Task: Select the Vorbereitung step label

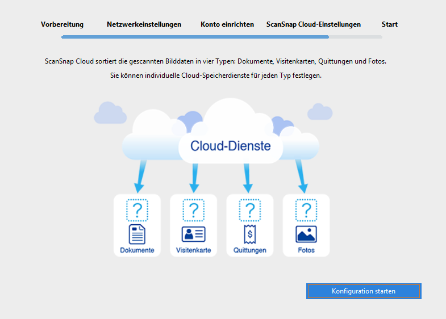Action: tap(62, 24)
